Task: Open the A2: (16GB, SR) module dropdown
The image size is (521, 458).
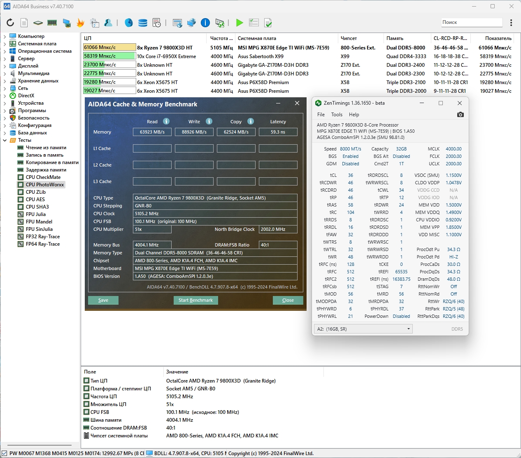Action: [363, 329]
